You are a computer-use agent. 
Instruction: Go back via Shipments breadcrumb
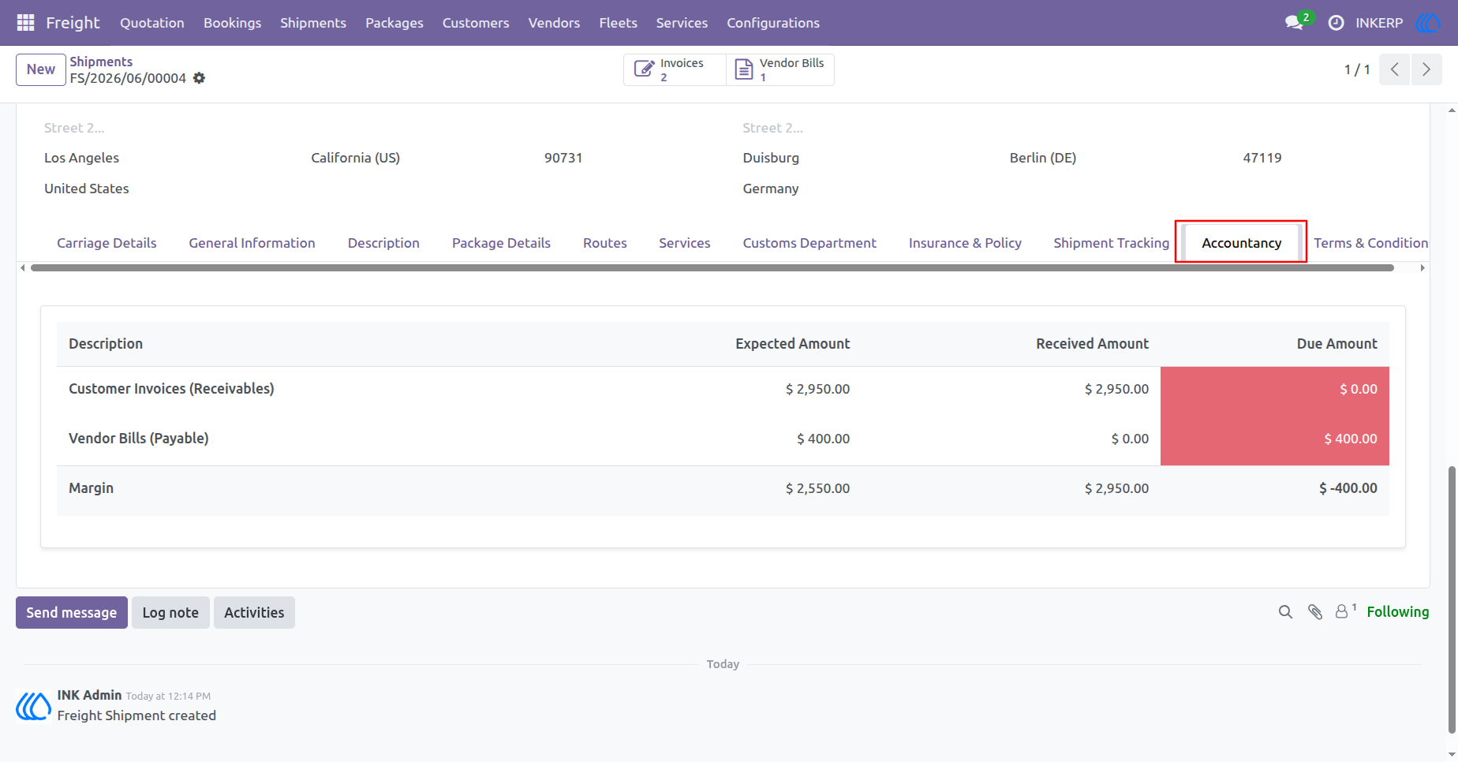[x=101, y=62]
